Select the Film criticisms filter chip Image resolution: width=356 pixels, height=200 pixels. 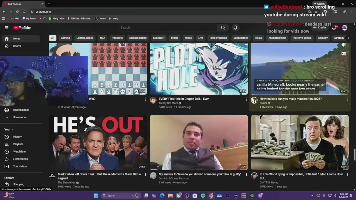coord(218,38)
